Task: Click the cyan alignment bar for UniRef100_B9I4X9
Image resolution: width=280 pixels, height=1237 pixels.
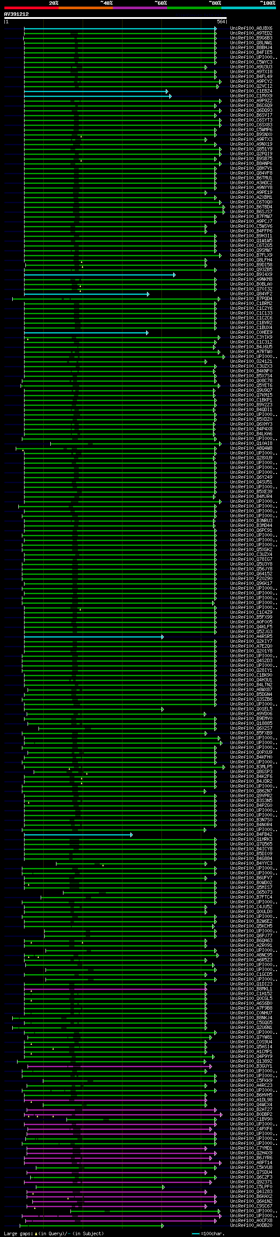Action: click(100, 275)
